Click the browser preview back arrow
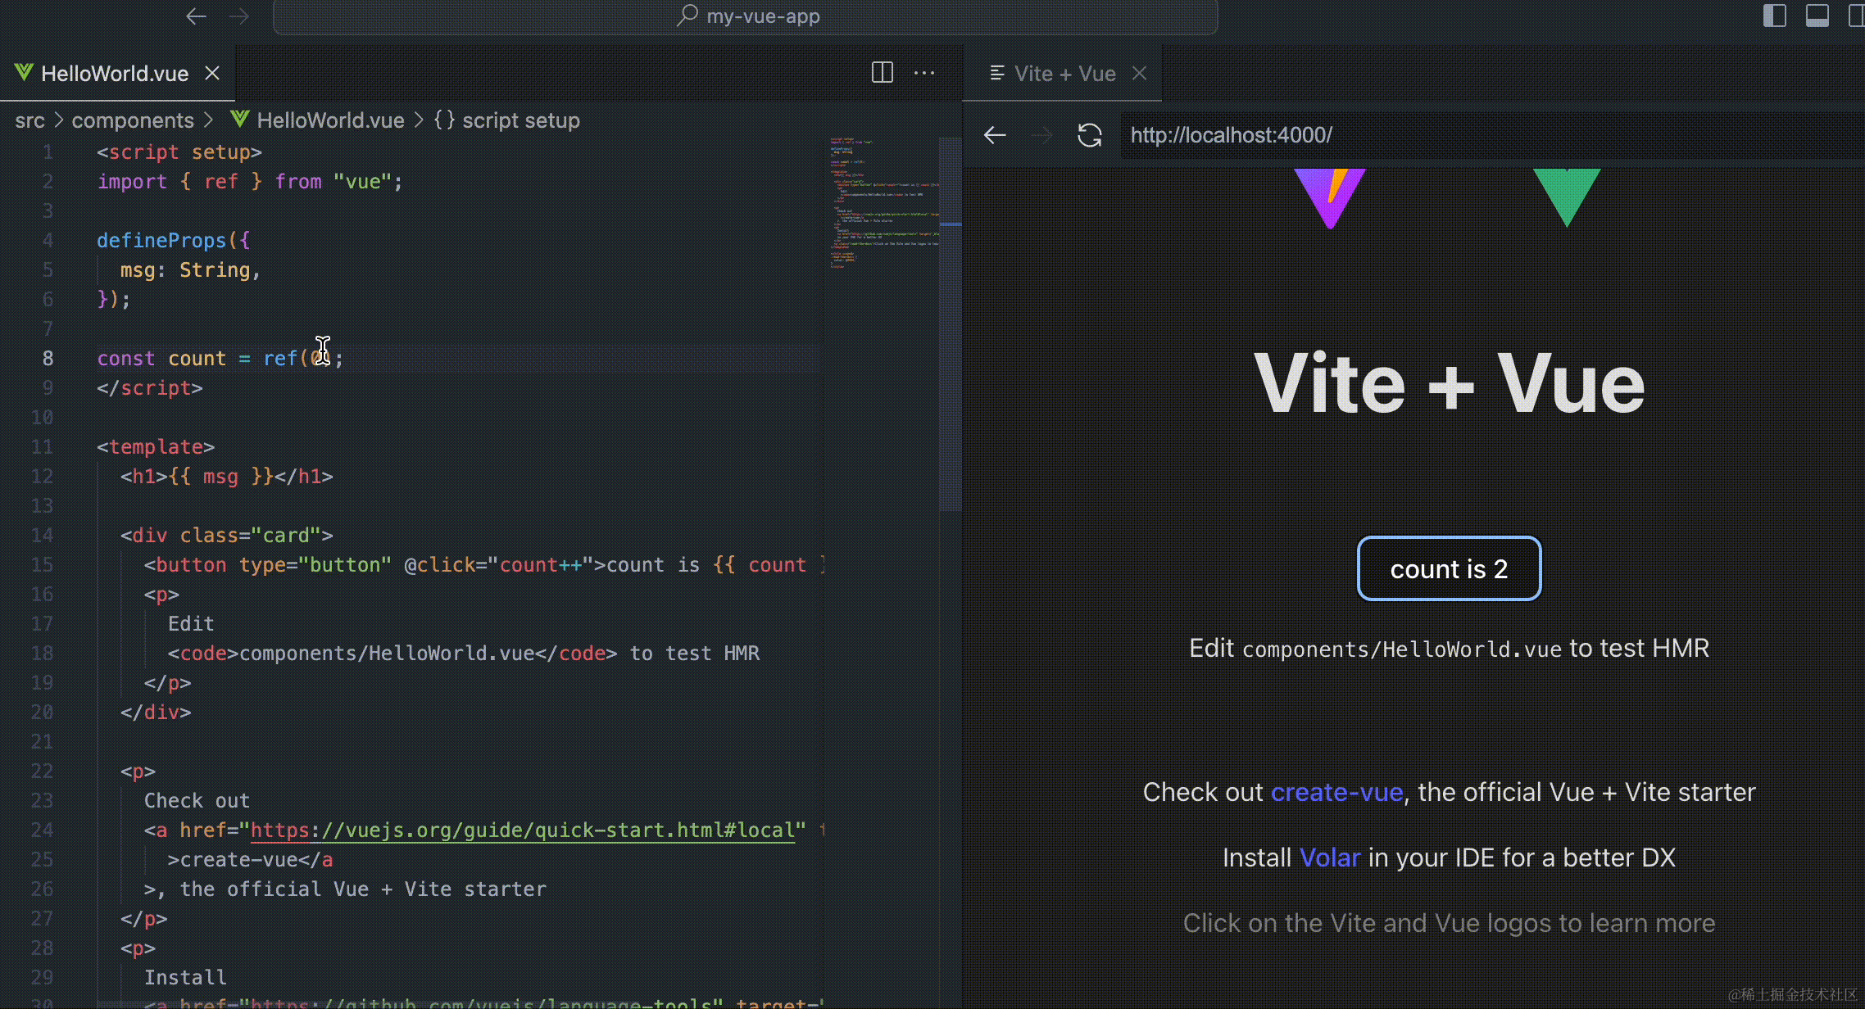1865x1009 pixels. click(x=995, y=135)
